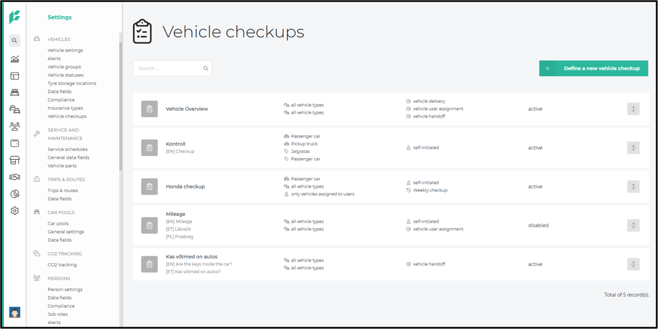Click reorder handle on Vehicle Overview row
The image size is (658, 329).
coord(633,109)
